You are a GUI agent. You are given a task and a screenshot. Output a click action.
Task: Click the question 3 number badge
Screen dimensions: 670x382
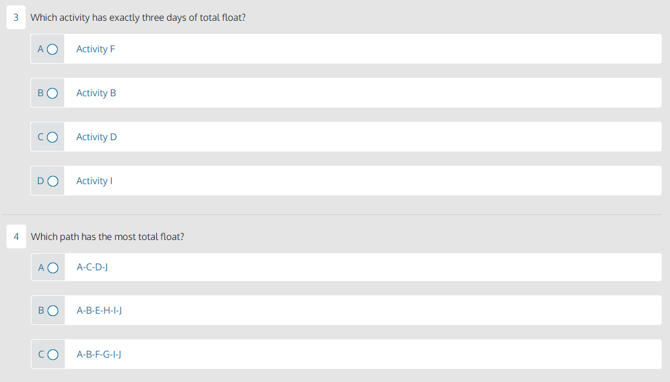pos(16,17)
